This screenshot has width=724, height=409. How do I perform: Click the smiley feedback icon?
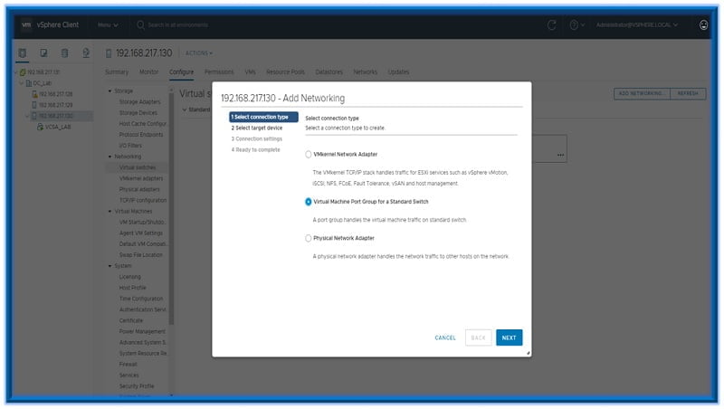coord(704,24)
